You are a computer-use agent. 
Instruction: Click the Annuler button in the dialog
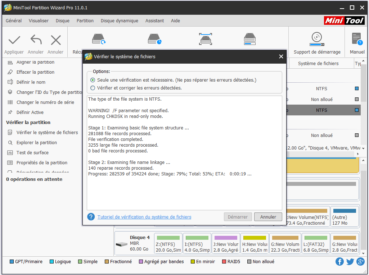[x=268, y=217]
